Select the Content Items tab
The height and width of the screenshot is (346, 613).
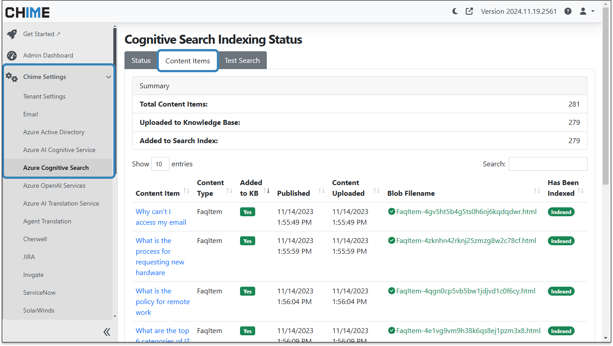188,61
